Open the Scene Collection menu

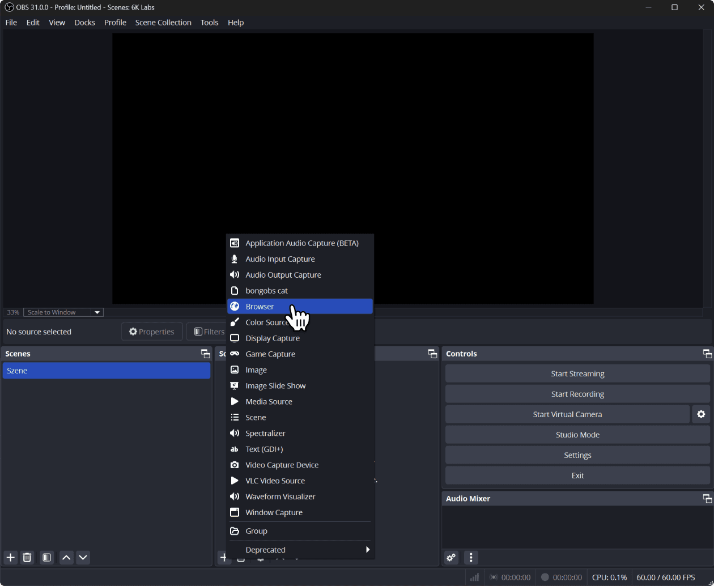pyautogui.click(x=163, y=23)
